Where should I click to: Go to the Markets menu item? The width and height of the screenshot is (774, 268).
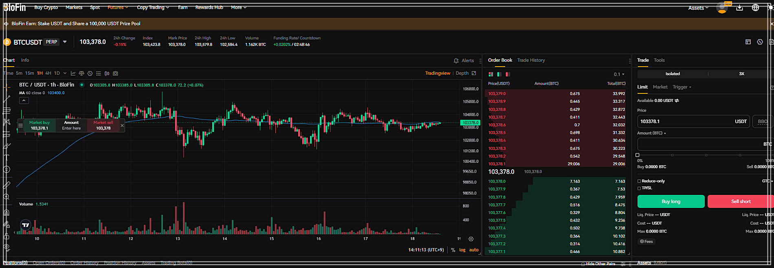pyautogui.click(x=74, y=7)
